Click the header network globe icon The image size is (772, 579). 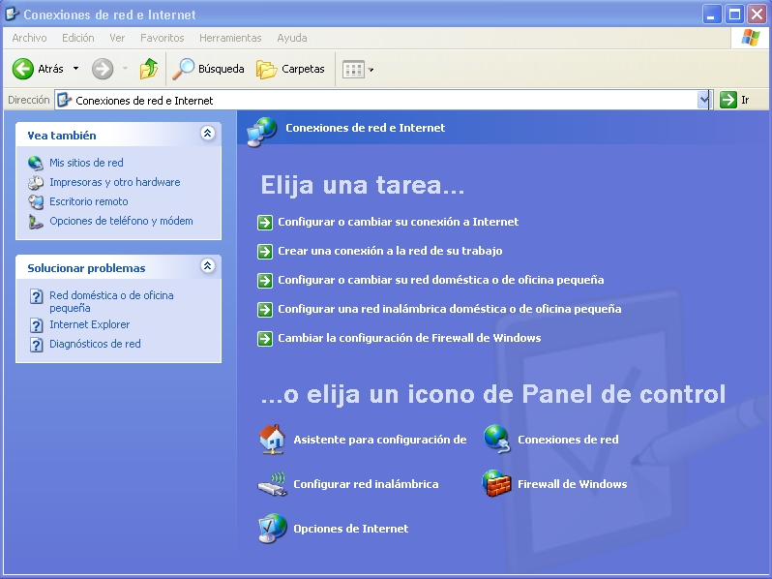tap(261, 132)
